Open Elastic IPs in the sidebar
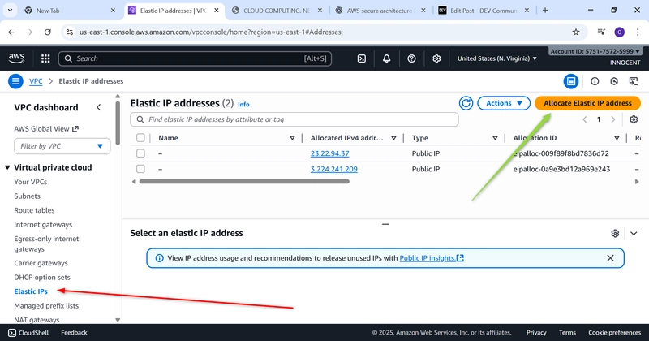 tap(31, 291)
